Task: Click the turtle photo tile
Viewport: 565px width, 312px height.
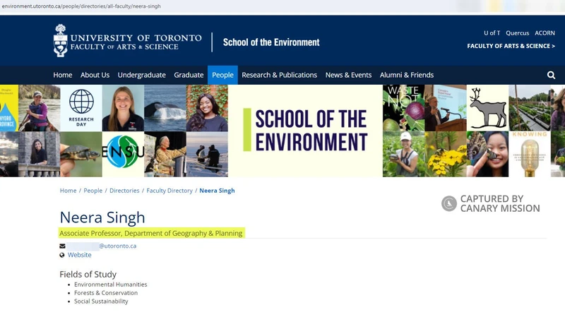Action: pos(81,154)
